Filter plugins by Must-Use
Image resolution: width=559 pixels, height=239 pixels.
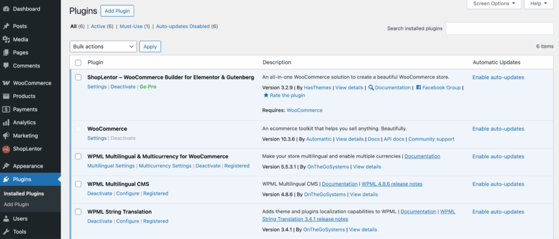131,26
